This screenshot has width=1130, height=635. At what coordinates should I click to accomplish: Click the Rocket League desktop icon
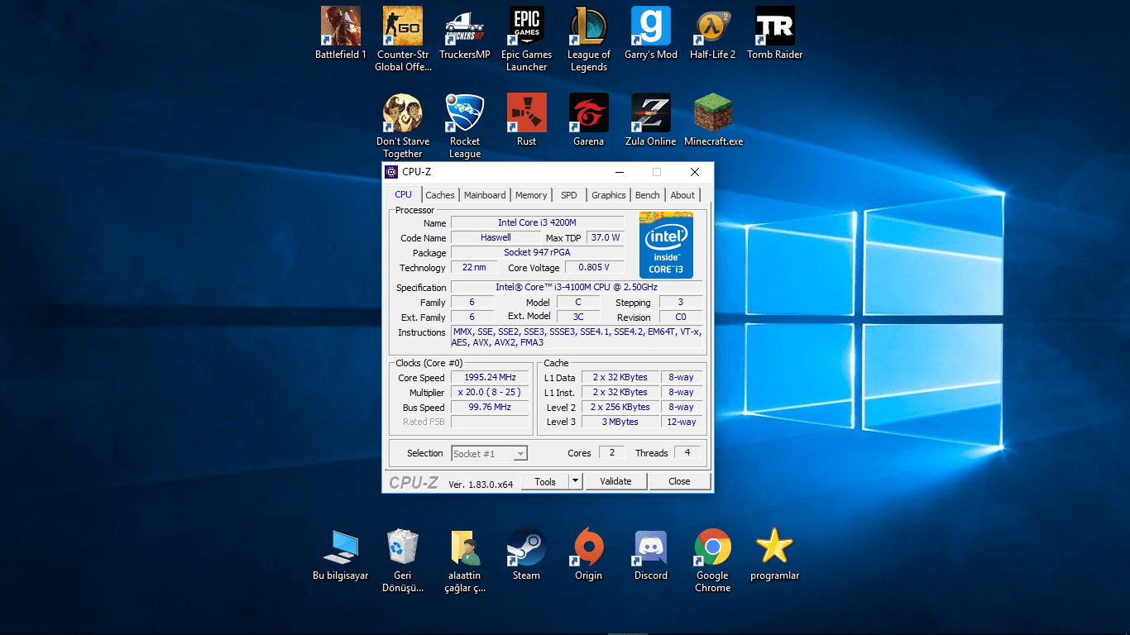[464, 113]
